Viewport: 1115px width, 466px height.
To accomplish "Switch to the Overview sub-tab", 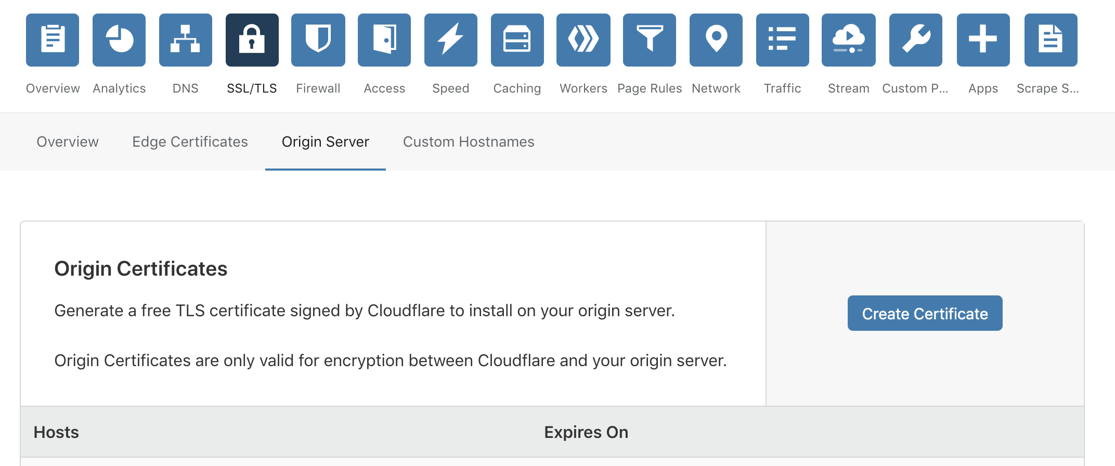I will (68, 141).
